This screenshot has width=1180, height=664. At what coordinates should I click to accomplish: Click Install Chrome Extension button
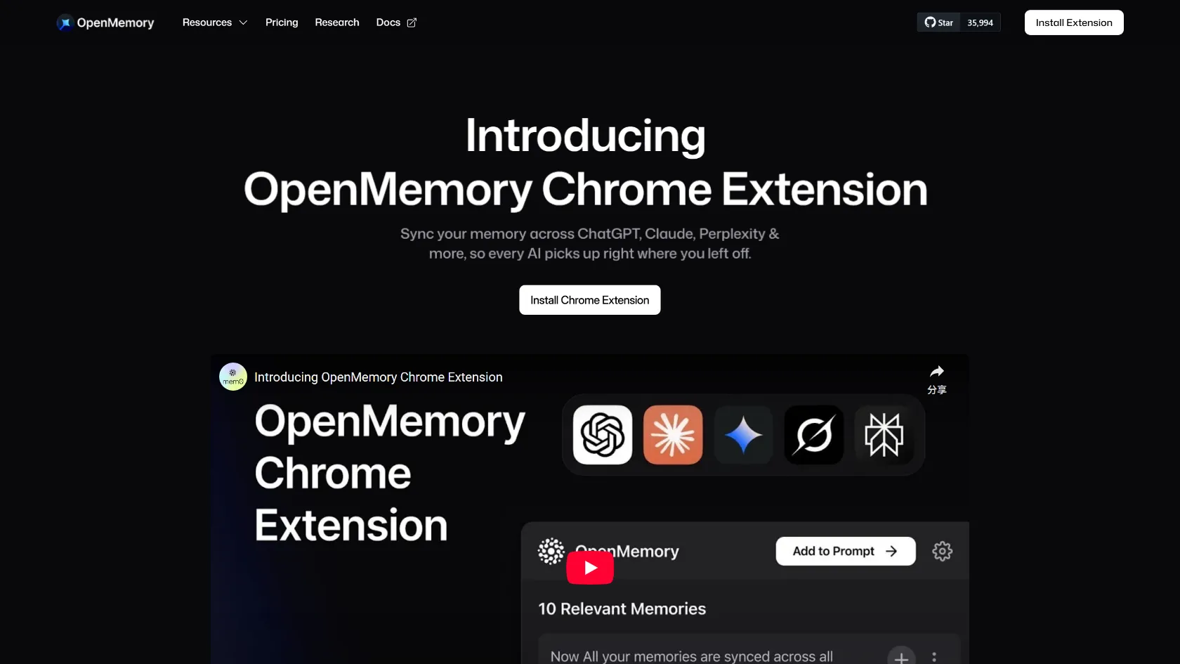pyautogui.click(x=590, y=300)
